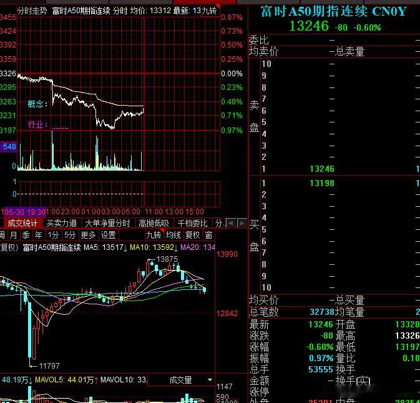Select the 年 period for the K-line chart

pos(38,235)
